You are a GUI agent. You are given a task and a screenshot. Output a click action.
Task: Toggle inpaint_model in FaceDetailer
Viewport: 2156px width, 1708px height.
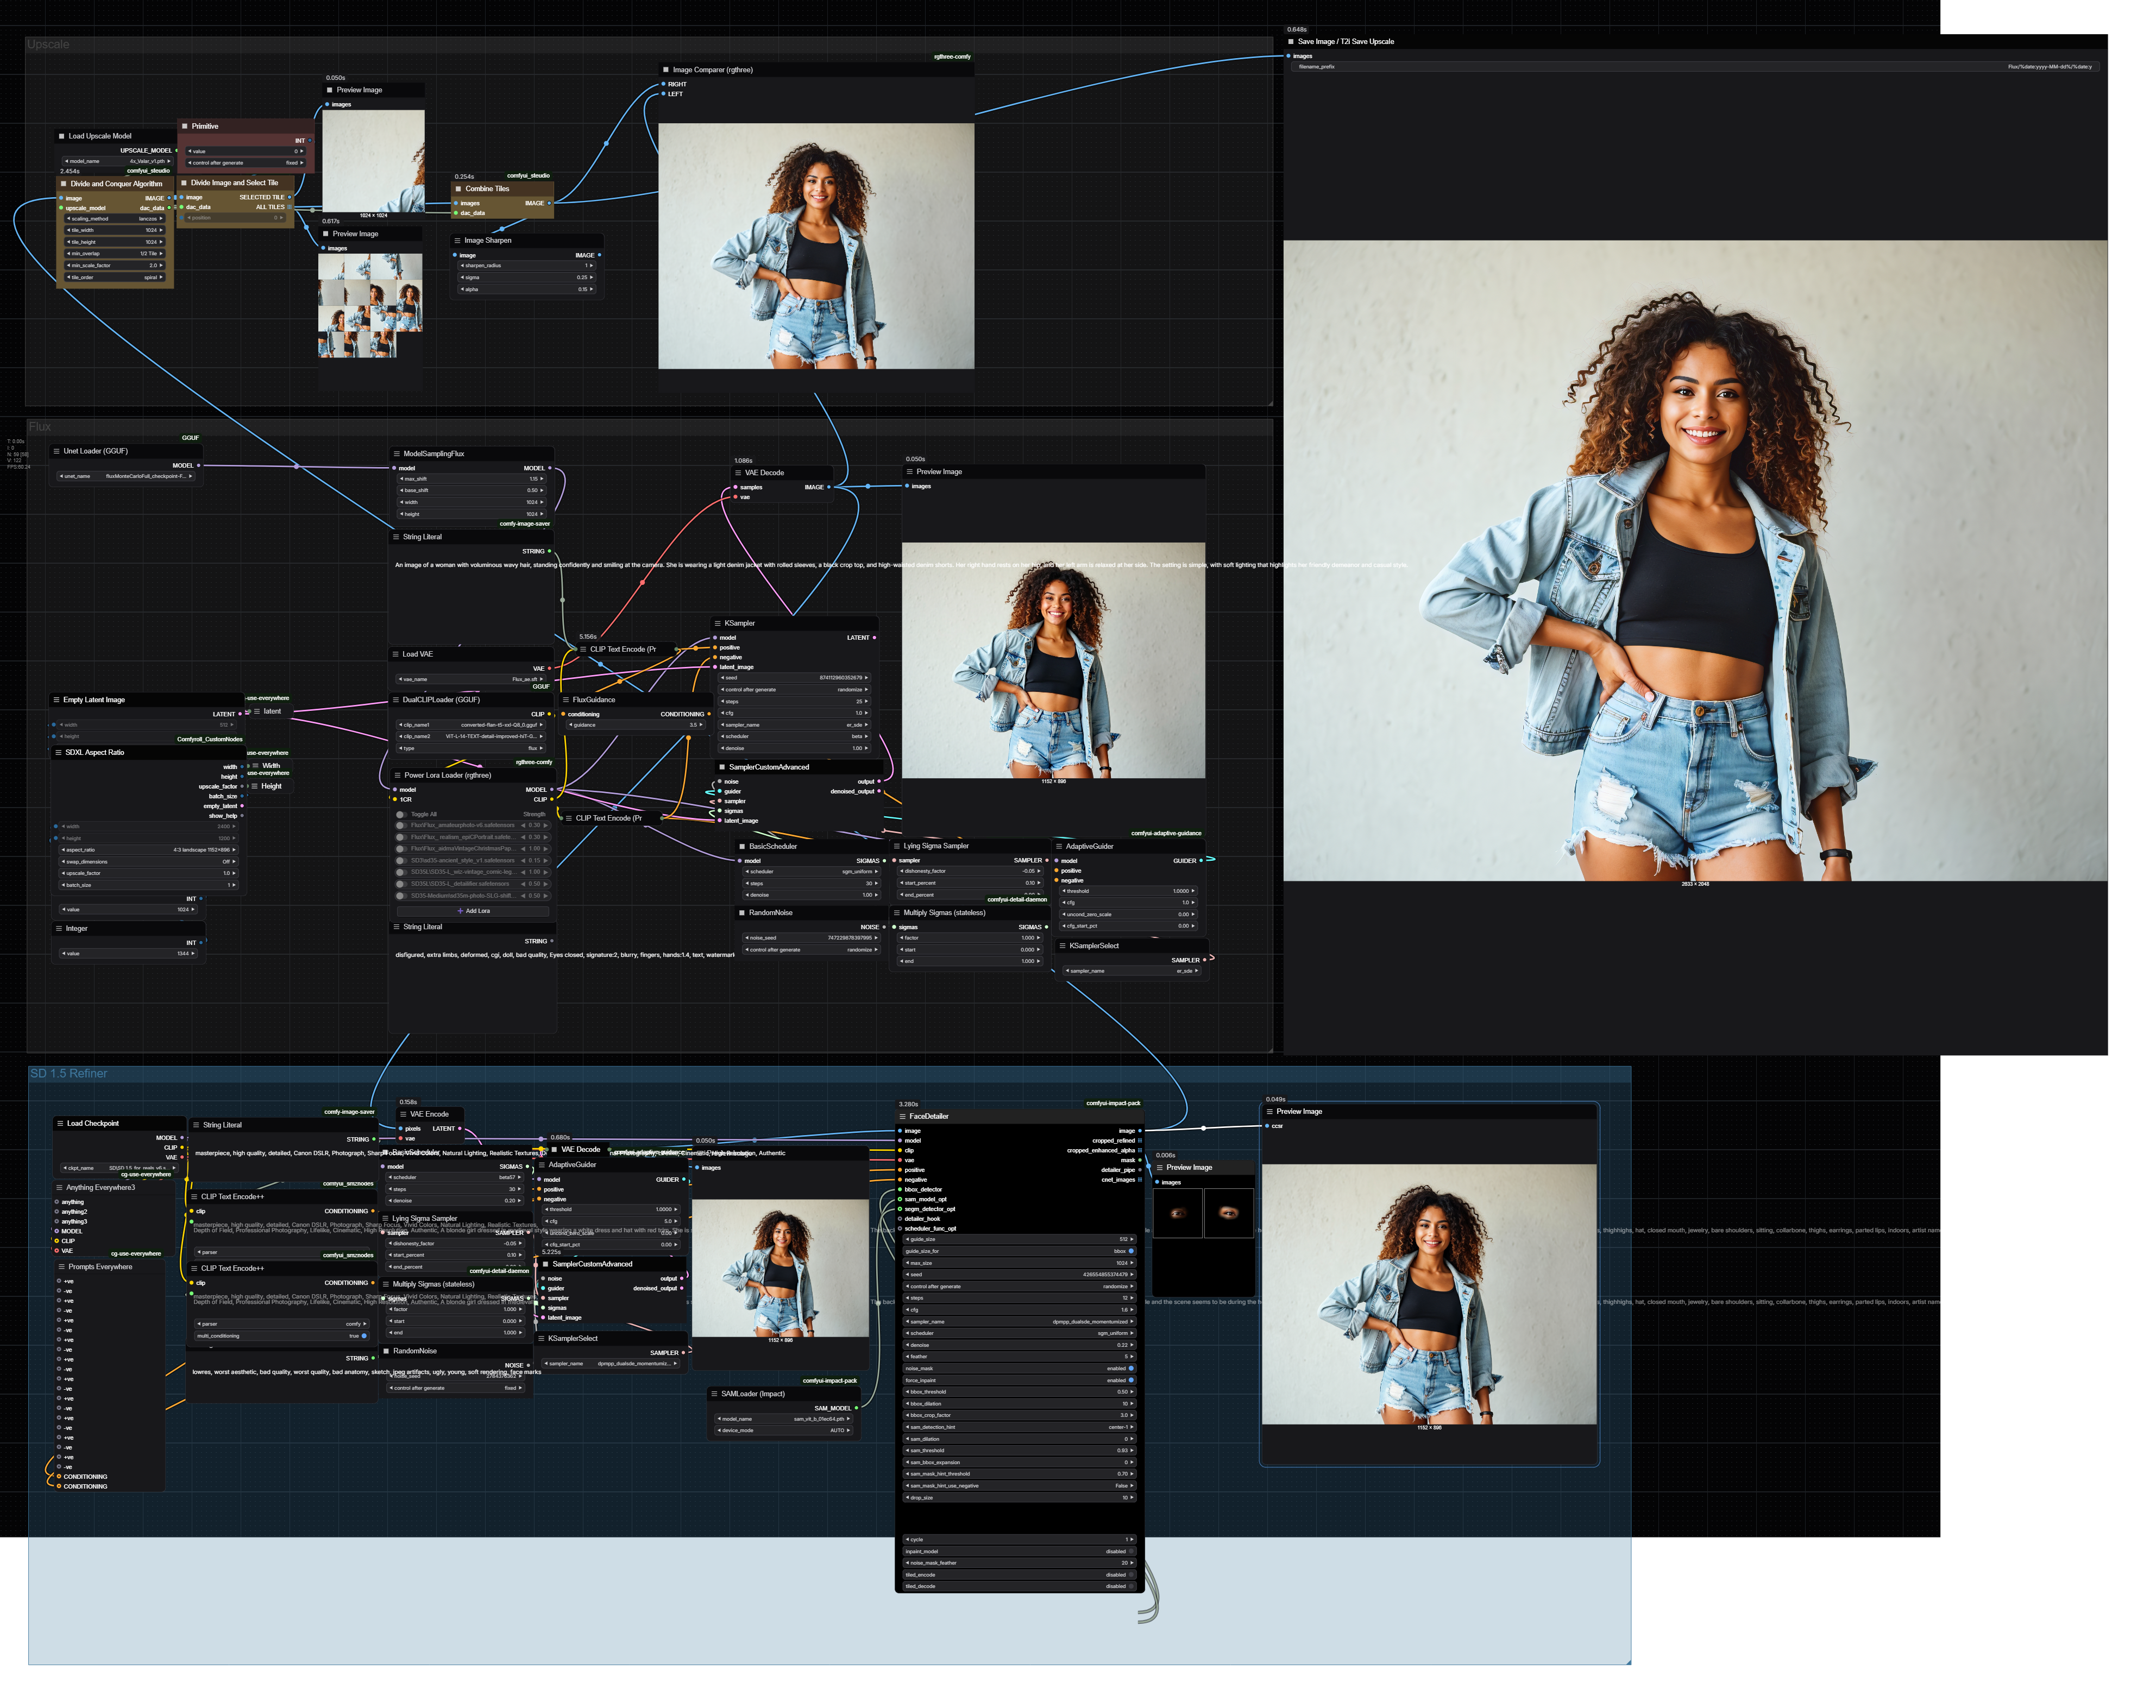[x=1020, y=1551]
